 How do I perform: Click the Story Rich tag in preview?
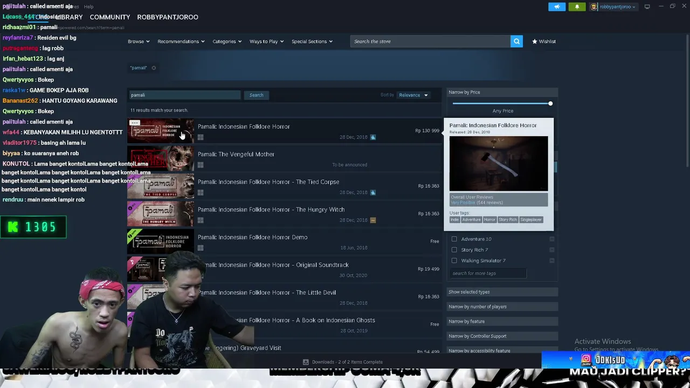(508, 219)
